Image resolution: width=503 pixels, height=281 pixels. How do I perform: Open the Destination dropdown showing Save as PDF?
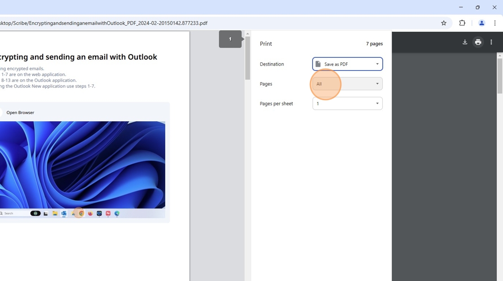pyautogui.click(x=348, y=64)
